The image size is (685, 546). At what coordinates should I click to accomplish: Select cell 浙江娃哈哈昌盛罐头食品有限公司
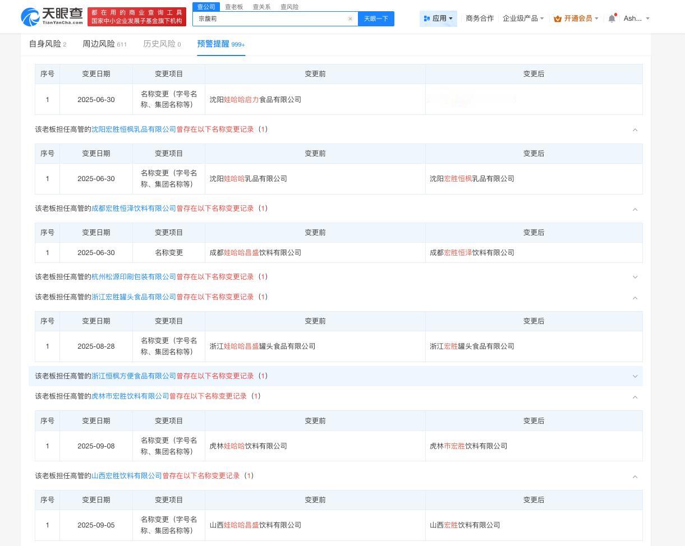[315, 346]
